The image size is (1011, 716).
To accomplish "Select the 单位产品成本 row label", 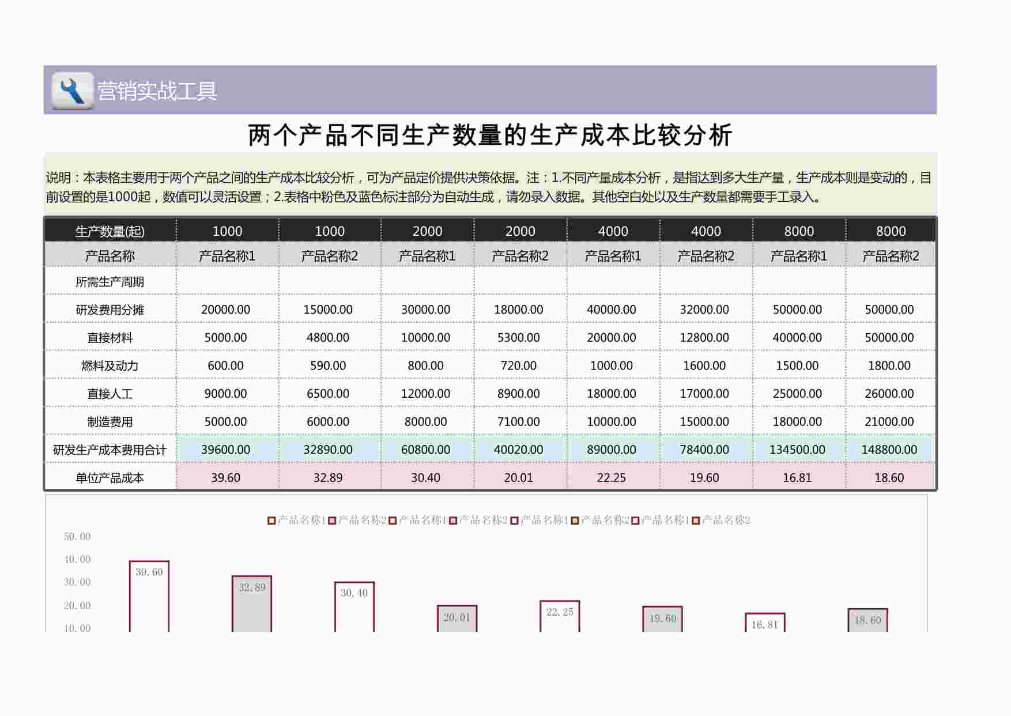I will 110,477.
